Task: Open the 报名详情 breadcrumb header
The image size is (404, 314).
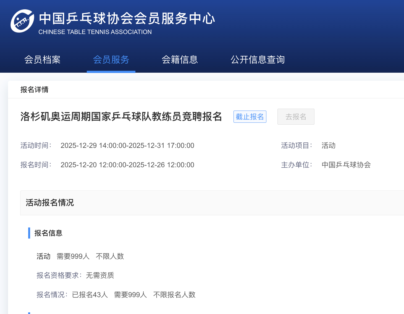Action: click(x=34, y=90)
